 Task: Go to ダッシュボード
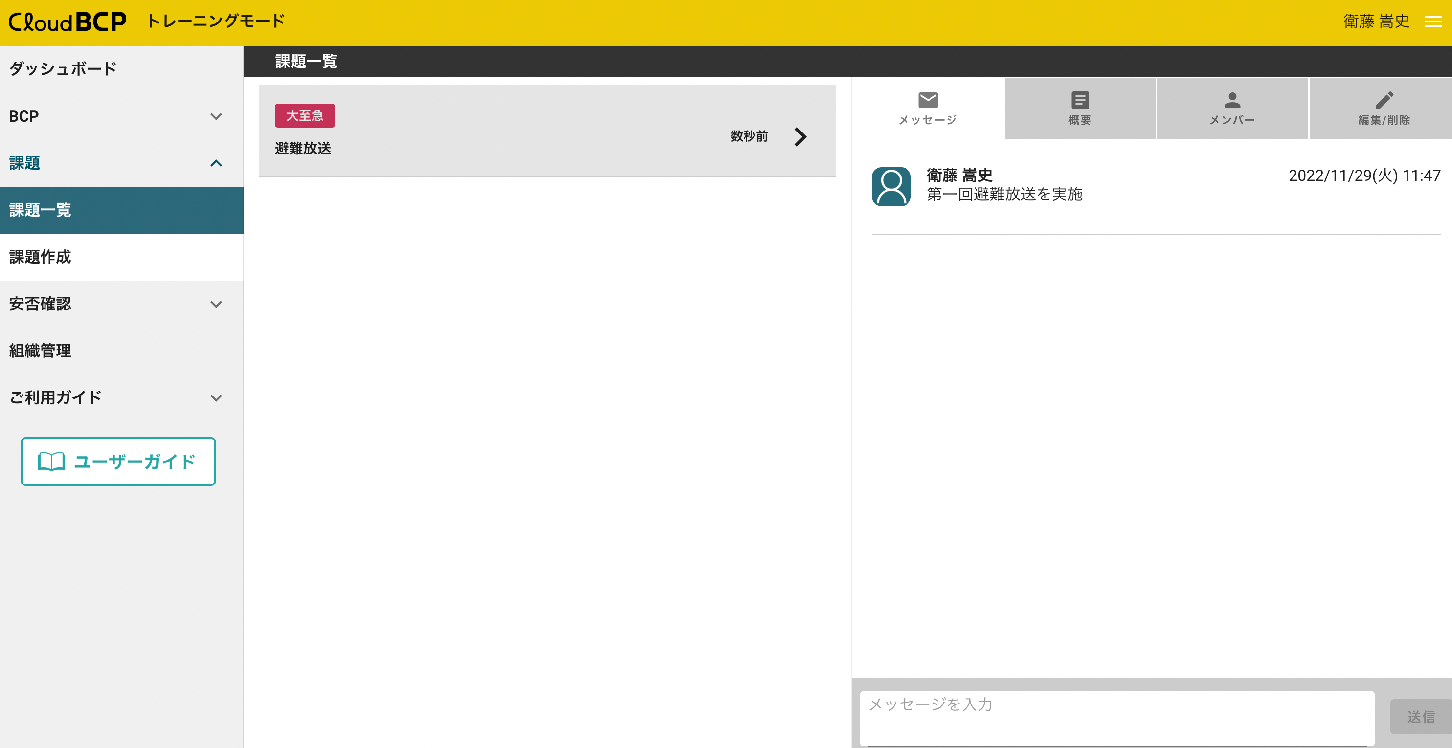click(63, 69)
